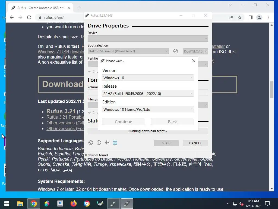Image resolution: width=278 pixels, height=209 pixels.
Task: Open the Edition dropdown Windows 10 Home/Pro/Edu
Action: 148,109
